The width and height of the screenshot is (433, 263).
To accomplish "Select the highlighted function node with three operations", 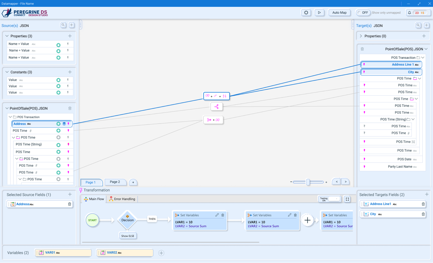I will tap(217, 96).
